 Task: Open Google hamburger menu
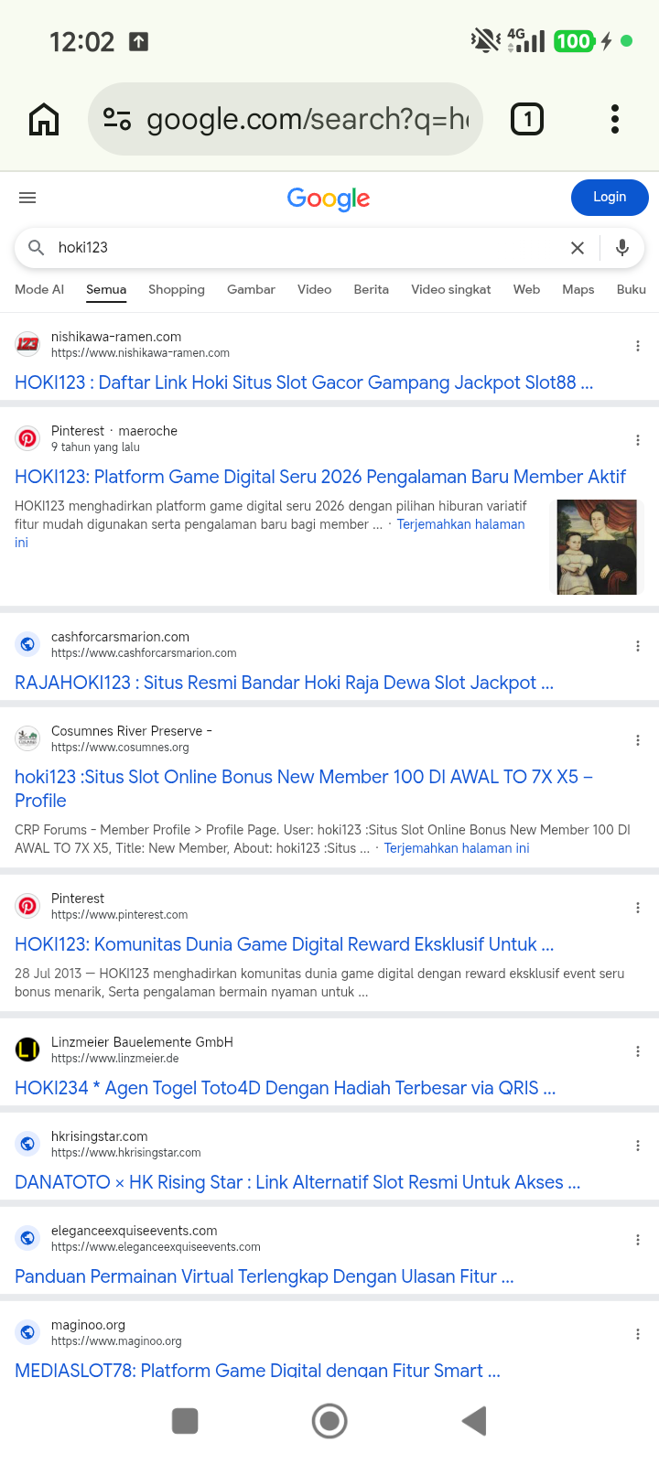(27, 198)
